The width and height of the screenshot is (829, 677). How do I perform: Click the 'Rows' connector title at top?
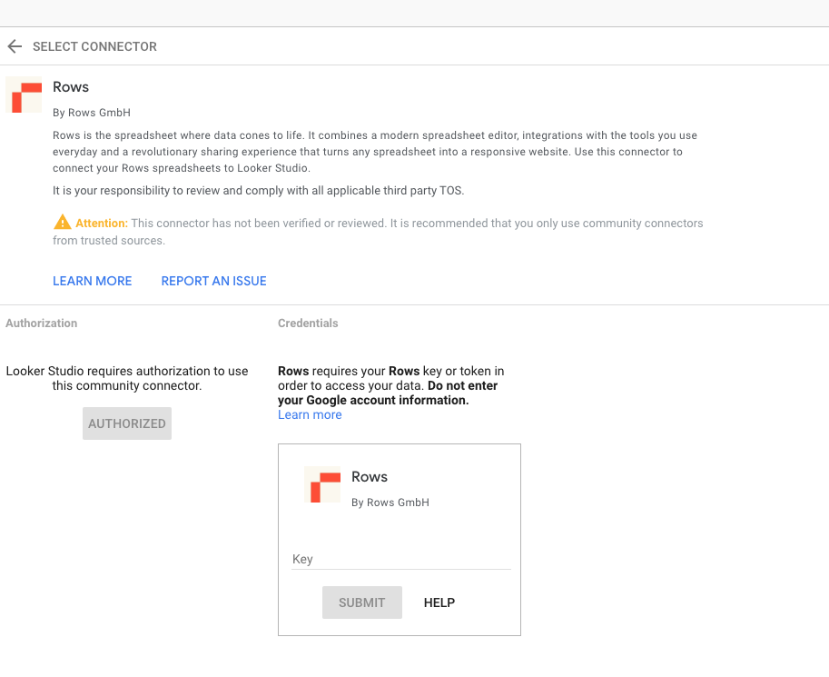(71, 87)
